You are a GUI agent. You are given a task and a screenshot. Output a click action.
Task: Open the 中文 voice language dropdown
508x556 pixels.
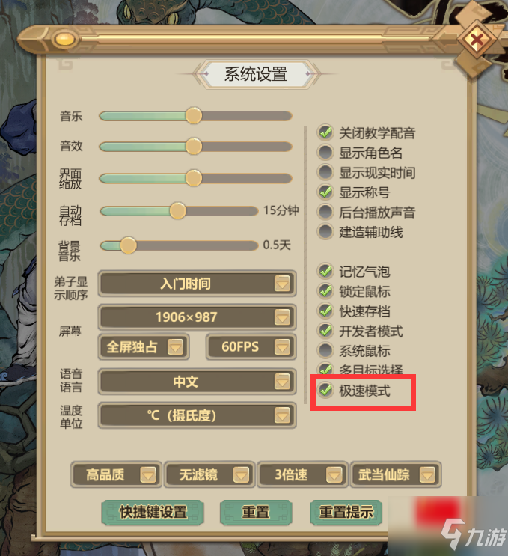197,382
